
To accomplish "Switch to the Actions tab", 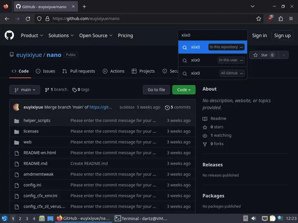I will [113, 71].
